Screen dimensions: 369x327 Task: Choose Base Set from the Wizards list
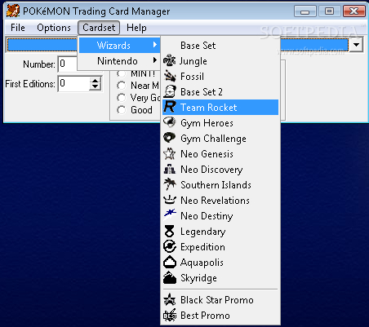(220, 46)
